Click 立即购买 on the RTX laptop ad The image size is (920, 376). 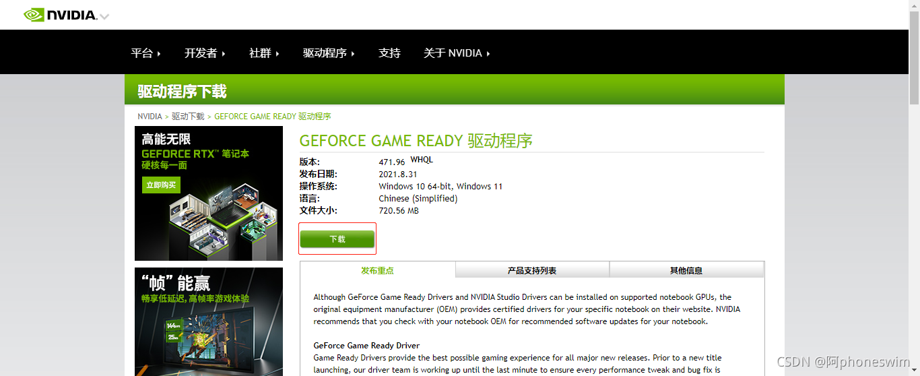[x=161, y=185]
